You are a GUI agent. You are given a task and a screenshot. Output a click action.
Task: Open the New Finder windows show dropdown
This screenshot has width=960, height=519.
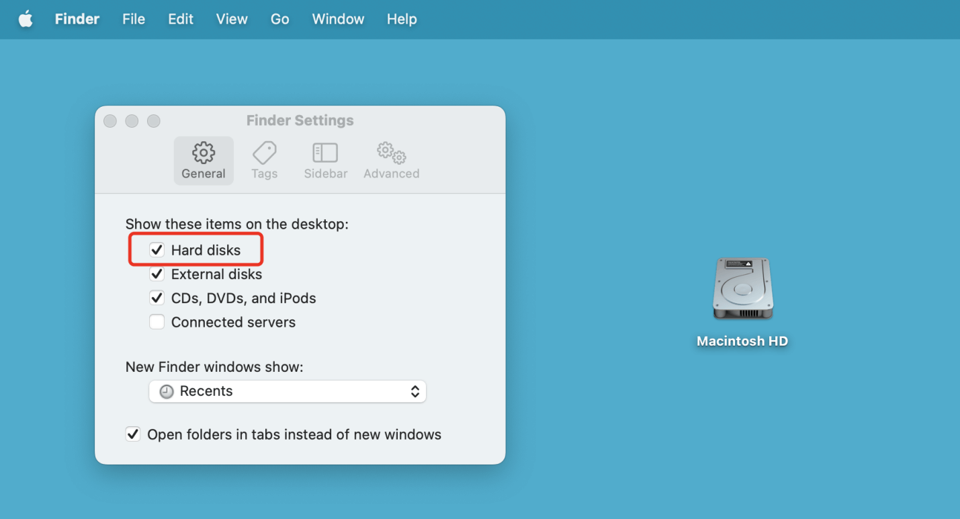288,391
